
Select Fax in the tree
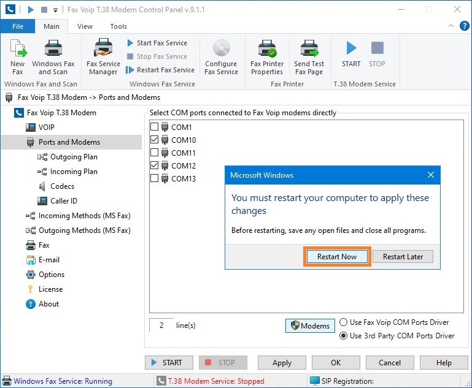pyautogui.click(x=44, y=245)
